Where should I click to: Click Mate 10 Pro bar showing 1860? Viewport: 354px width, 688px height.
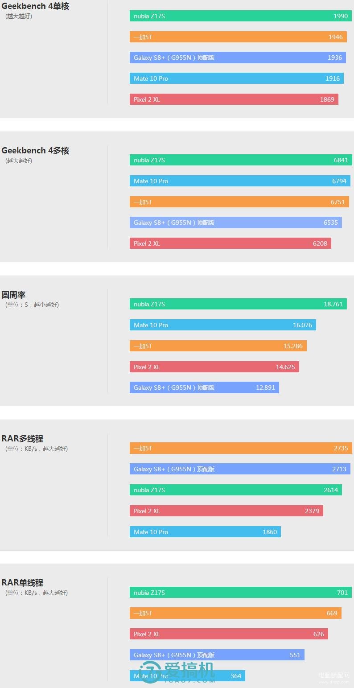tap(205, 532)
